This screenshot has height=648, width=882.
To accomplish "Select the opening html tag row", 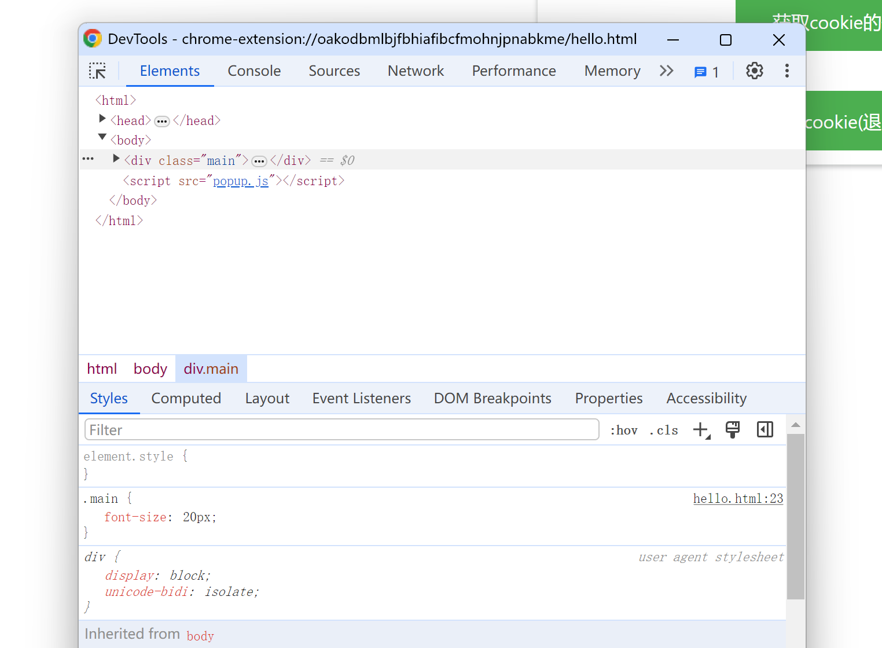I will 116,101.
